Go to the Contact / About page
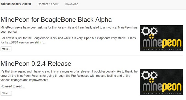186x100 pixels. pos(48,4)
